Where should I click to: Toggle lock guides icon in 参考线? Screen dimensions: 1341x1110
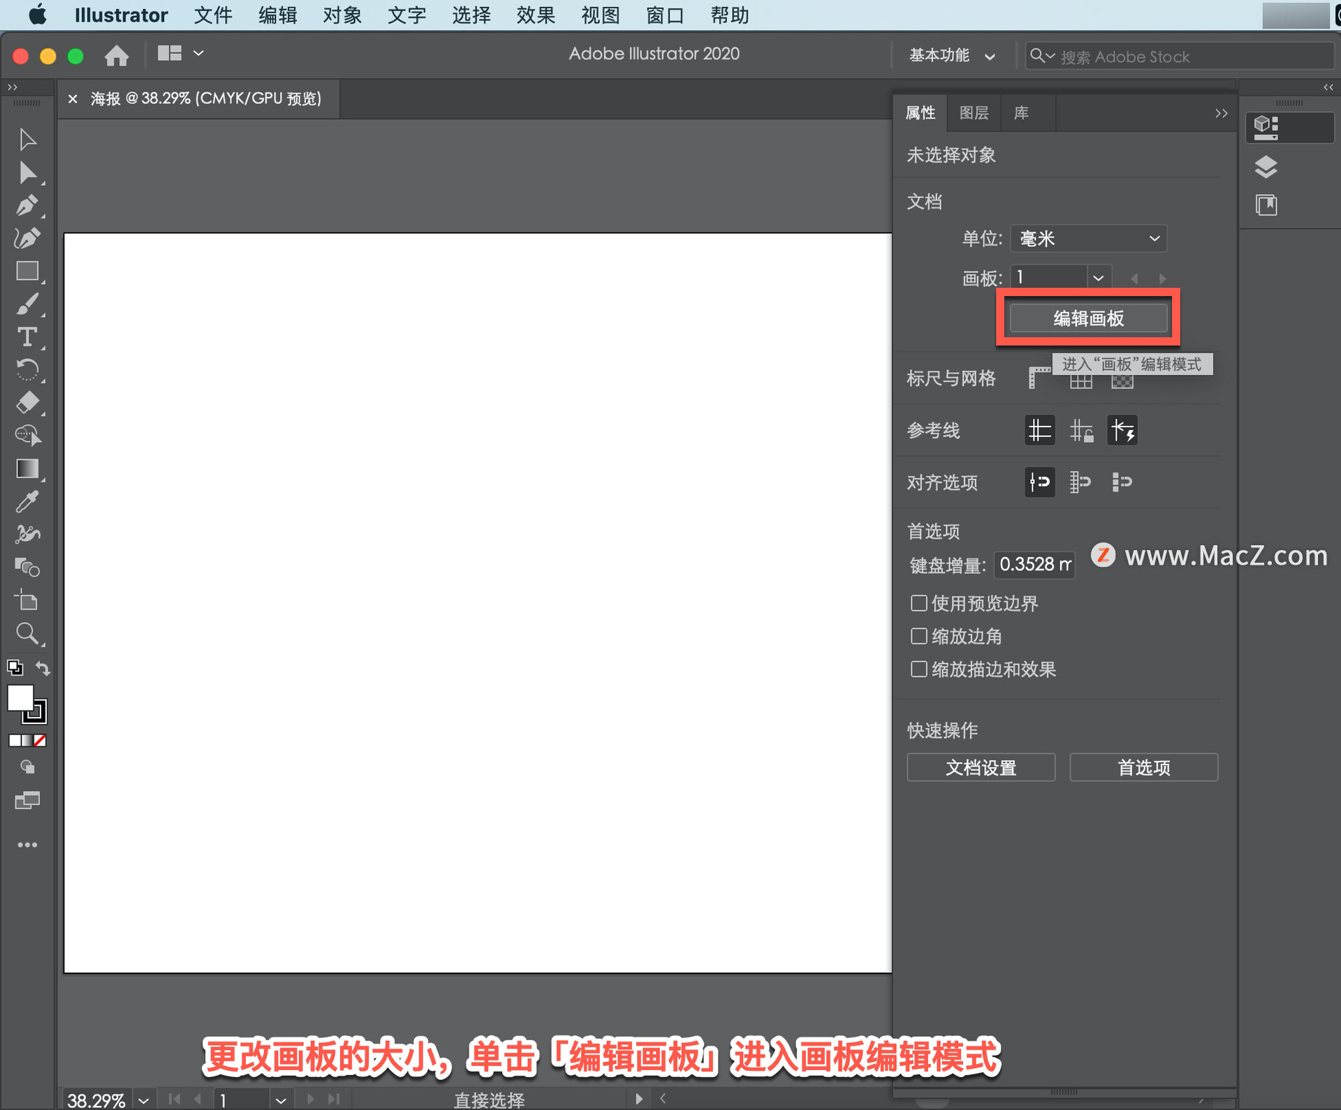1081,431
